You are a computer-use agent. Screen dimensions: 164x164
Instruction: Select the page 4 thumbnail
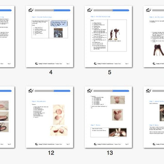point(50,36)
